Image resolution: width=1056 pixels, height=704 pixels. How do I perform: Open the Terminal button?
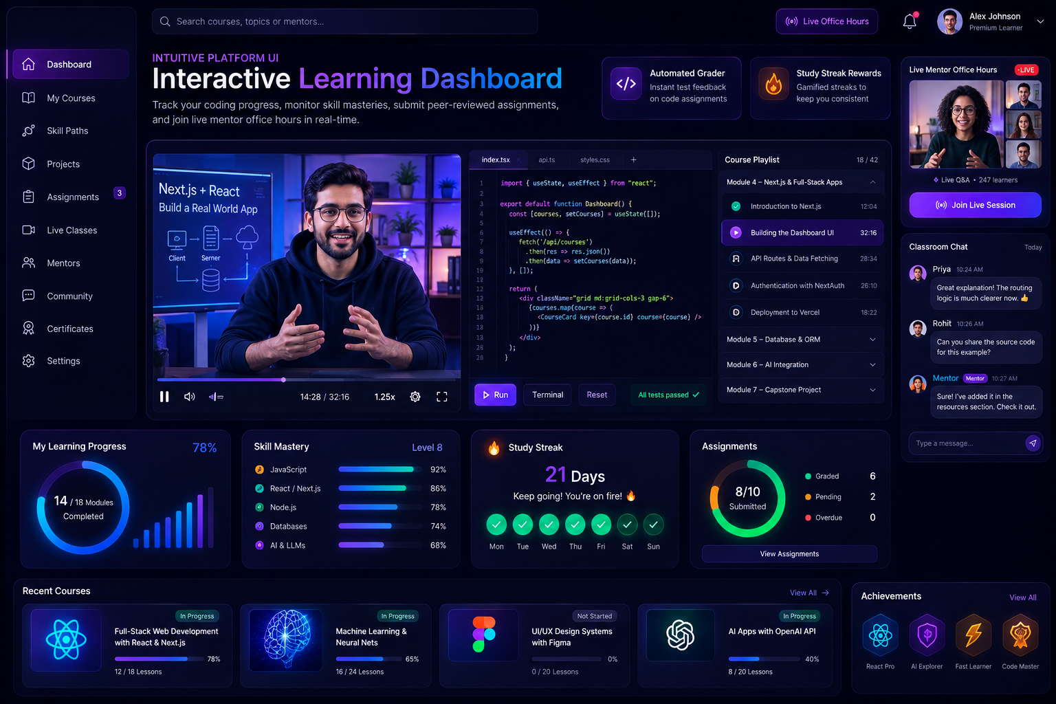click(548, 395)
